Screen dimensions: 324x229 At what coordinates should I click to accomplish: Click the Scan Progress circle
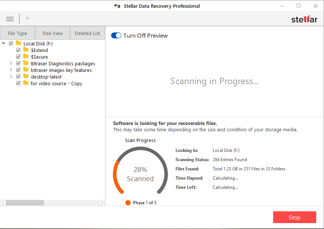pos(140,170)
